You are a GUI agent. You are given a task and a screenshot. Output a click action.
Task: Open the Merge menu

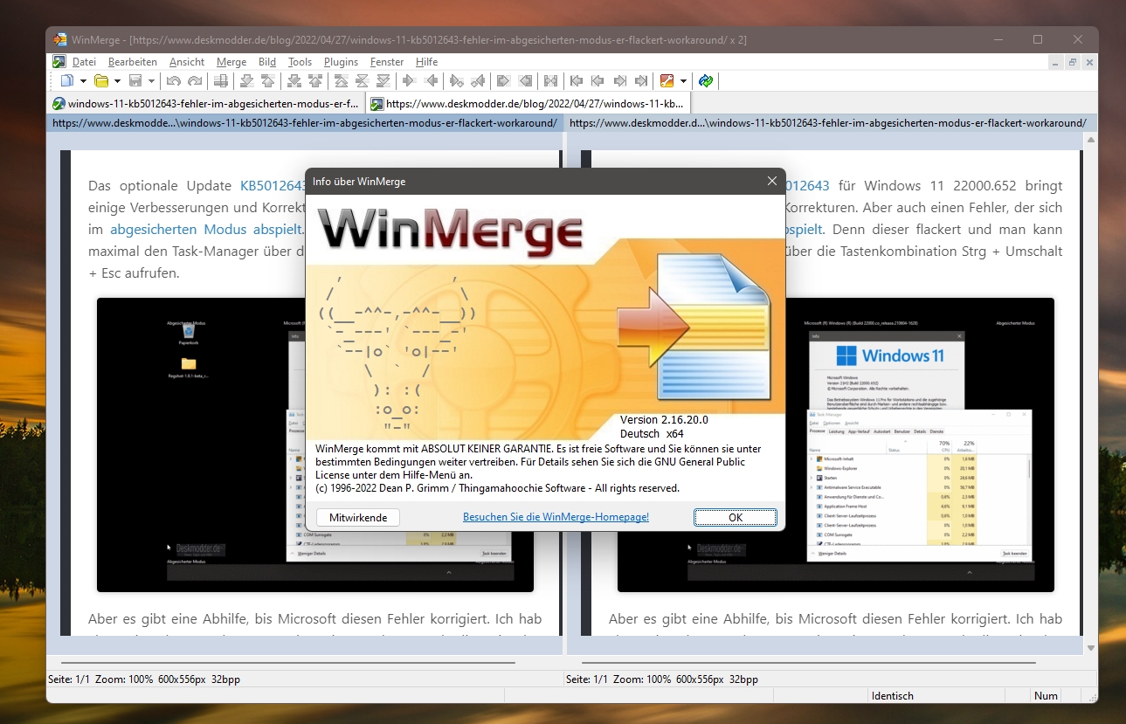tap(231, 62)
